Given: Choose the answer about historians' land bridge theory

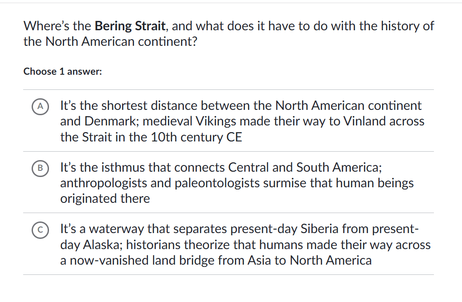Looking at the screenshot, I should (245, 245).
